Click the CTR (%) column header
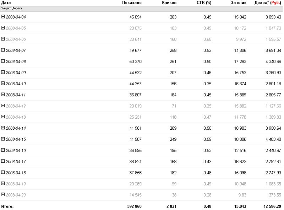The image size is (284, 210). coord(204,2)
